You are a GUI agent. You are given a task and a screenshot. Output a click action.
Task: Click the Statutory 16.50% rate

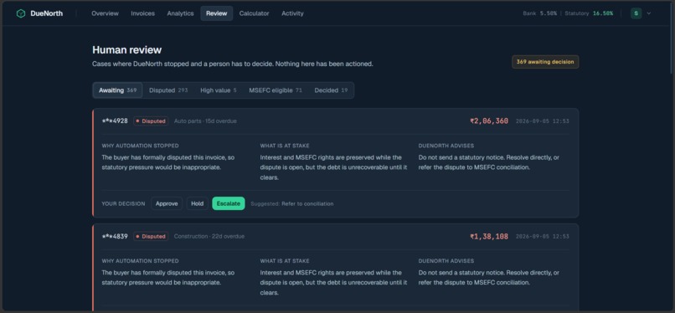pyautogui.click(x=589, y=13)
